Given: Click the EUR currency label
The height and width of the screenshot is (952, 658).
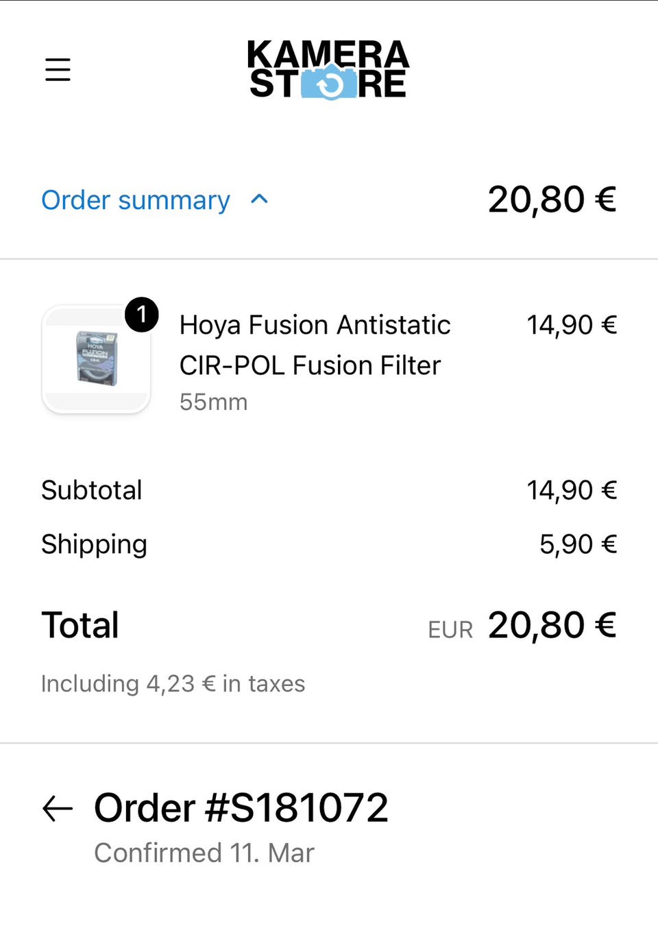Looking at the screenshot, I should 450,630.
